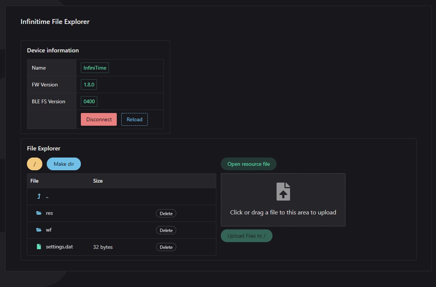Screen dimensions: 436x287
Task: Delete the res folder
Action: (x=166, y=213)
